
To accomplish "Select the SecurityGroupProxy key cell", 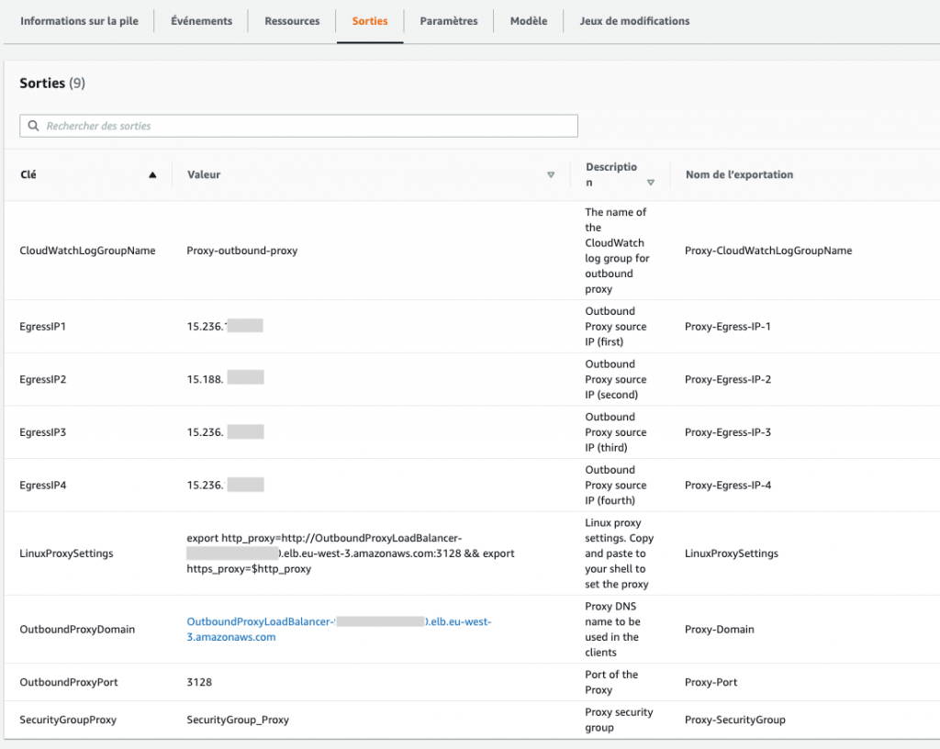I will (68, 720).
